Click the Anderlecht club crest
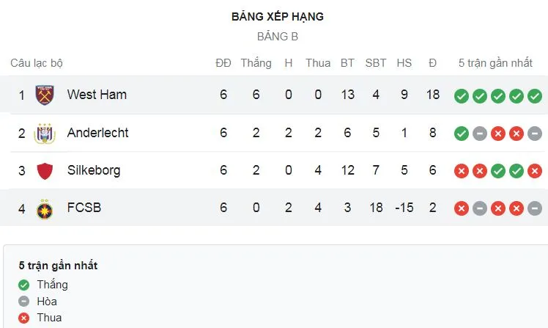This screenshot has height=328, width=548. pos(45,134)
